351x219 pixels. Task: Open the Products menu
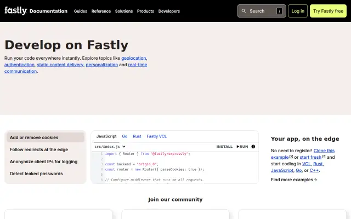point(145,11)
